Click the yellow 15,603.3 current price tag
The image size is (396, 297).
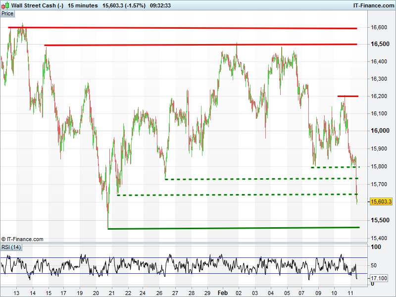(x=381, y=201)
